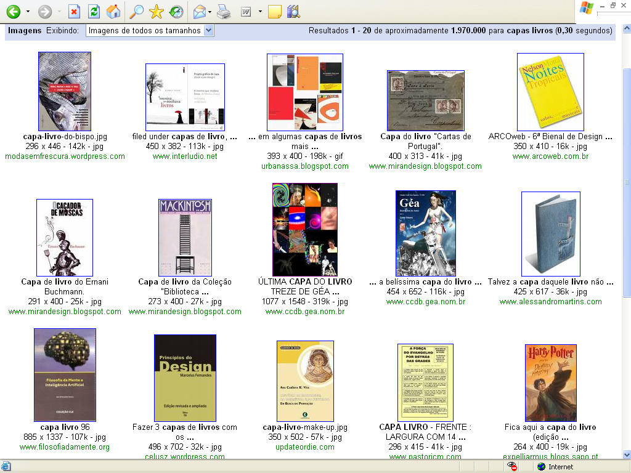This screenshot has height=473, width=631.
Task: Click the blocked-content eye icon in status bar
Action: click(x=513, y=467)
